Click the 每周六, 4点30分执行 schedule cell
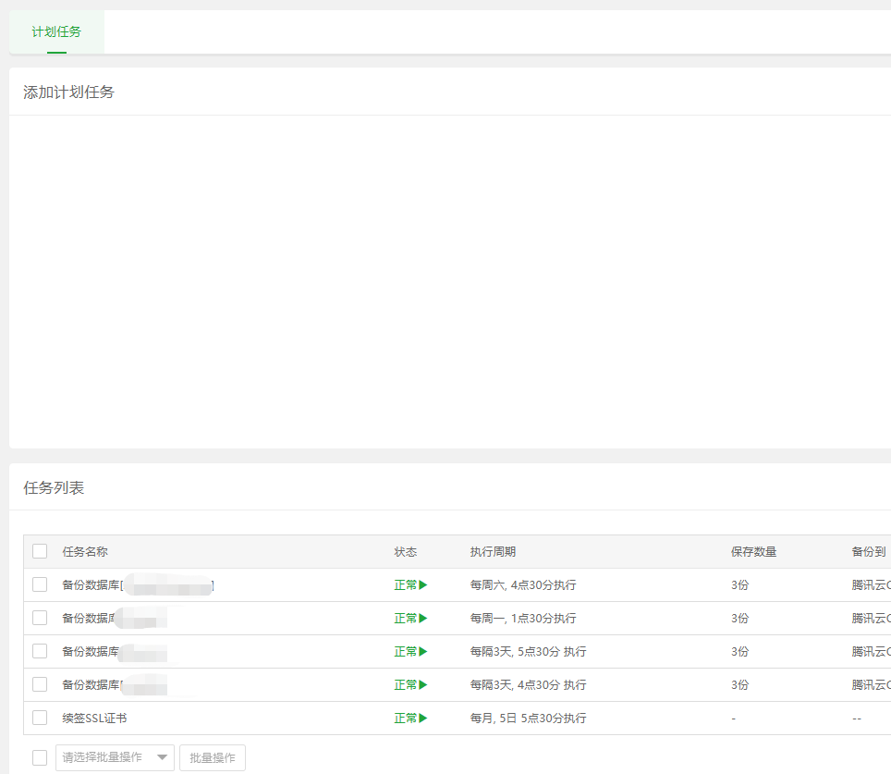Viewport: 891px width, 774px height. tap(523, 584)
